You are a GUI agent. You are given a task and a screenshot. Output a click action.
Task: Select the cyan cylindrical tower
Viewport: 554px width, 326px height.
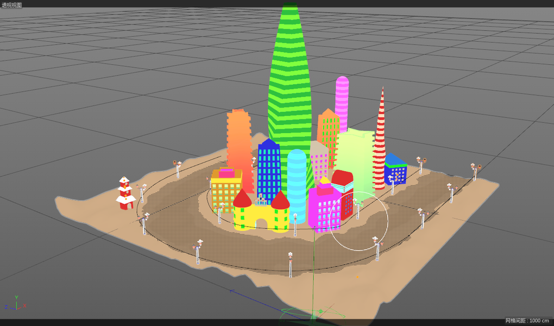(x=297, y=186)
